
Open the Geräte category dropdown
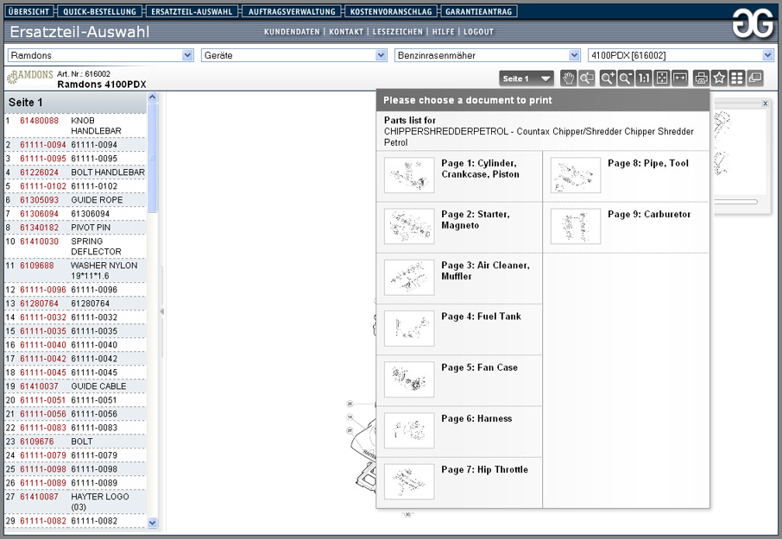tap(293, 55)
